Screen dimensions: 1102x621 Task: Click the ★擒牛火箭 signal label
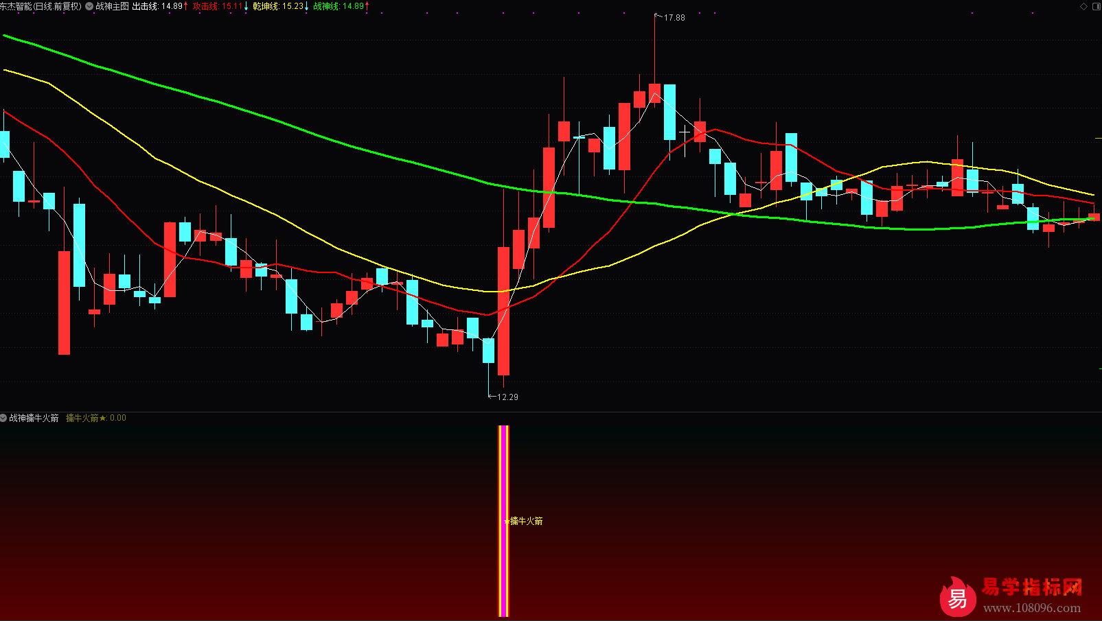pos(523,522)
